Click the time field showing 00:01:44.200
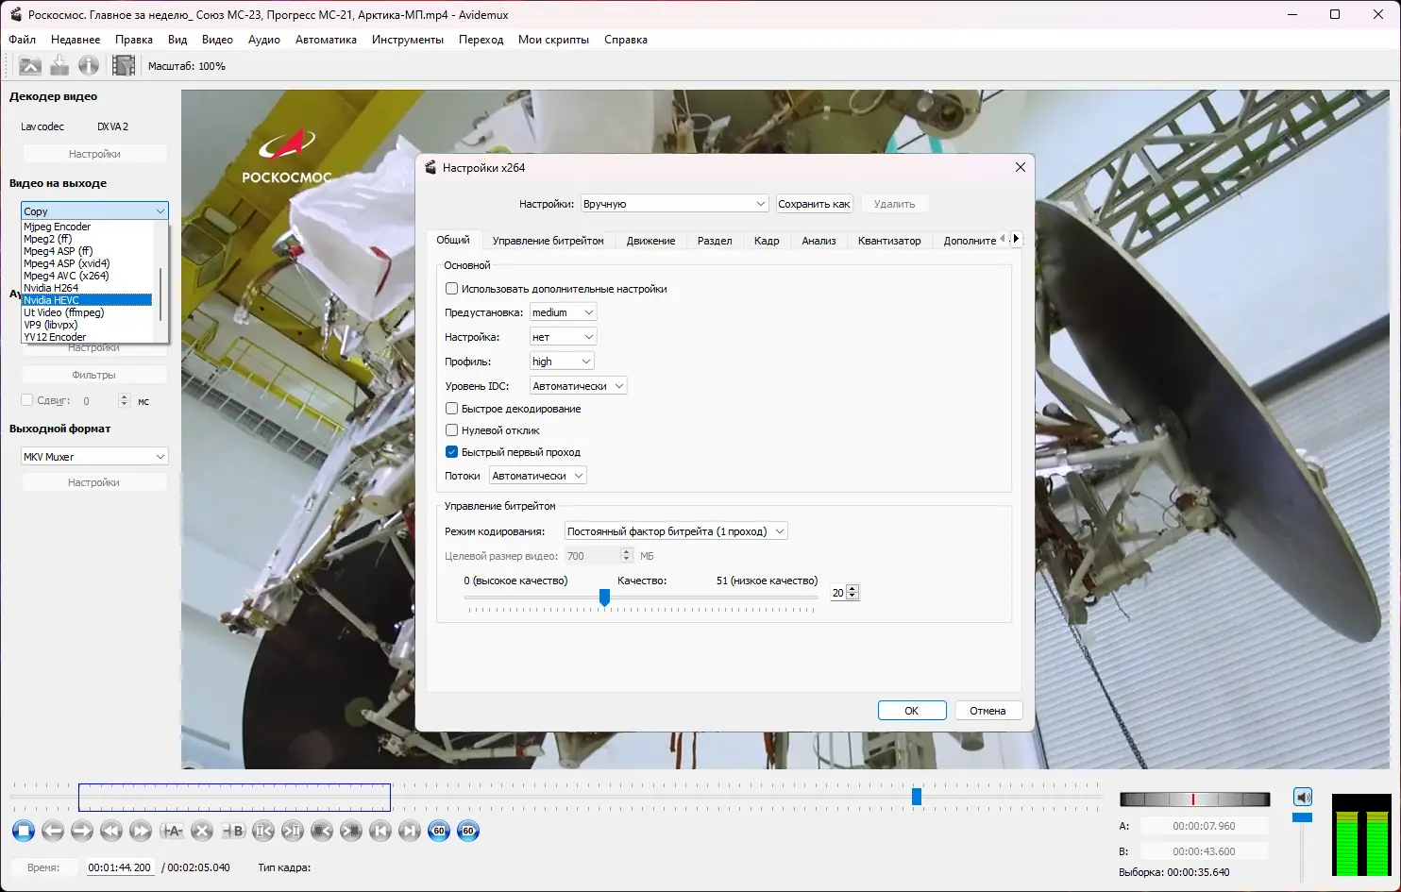This screenshot has width=1401, height=892. (120, 867)
